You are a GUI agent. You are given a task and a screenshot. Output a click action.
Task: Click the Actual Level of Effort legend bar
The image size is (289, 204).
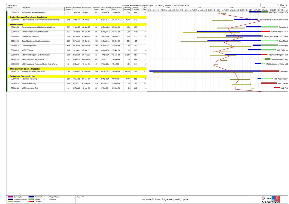coord(11,199)
